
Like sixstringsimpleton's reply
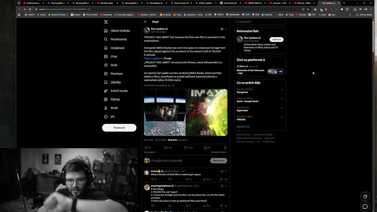188,206
